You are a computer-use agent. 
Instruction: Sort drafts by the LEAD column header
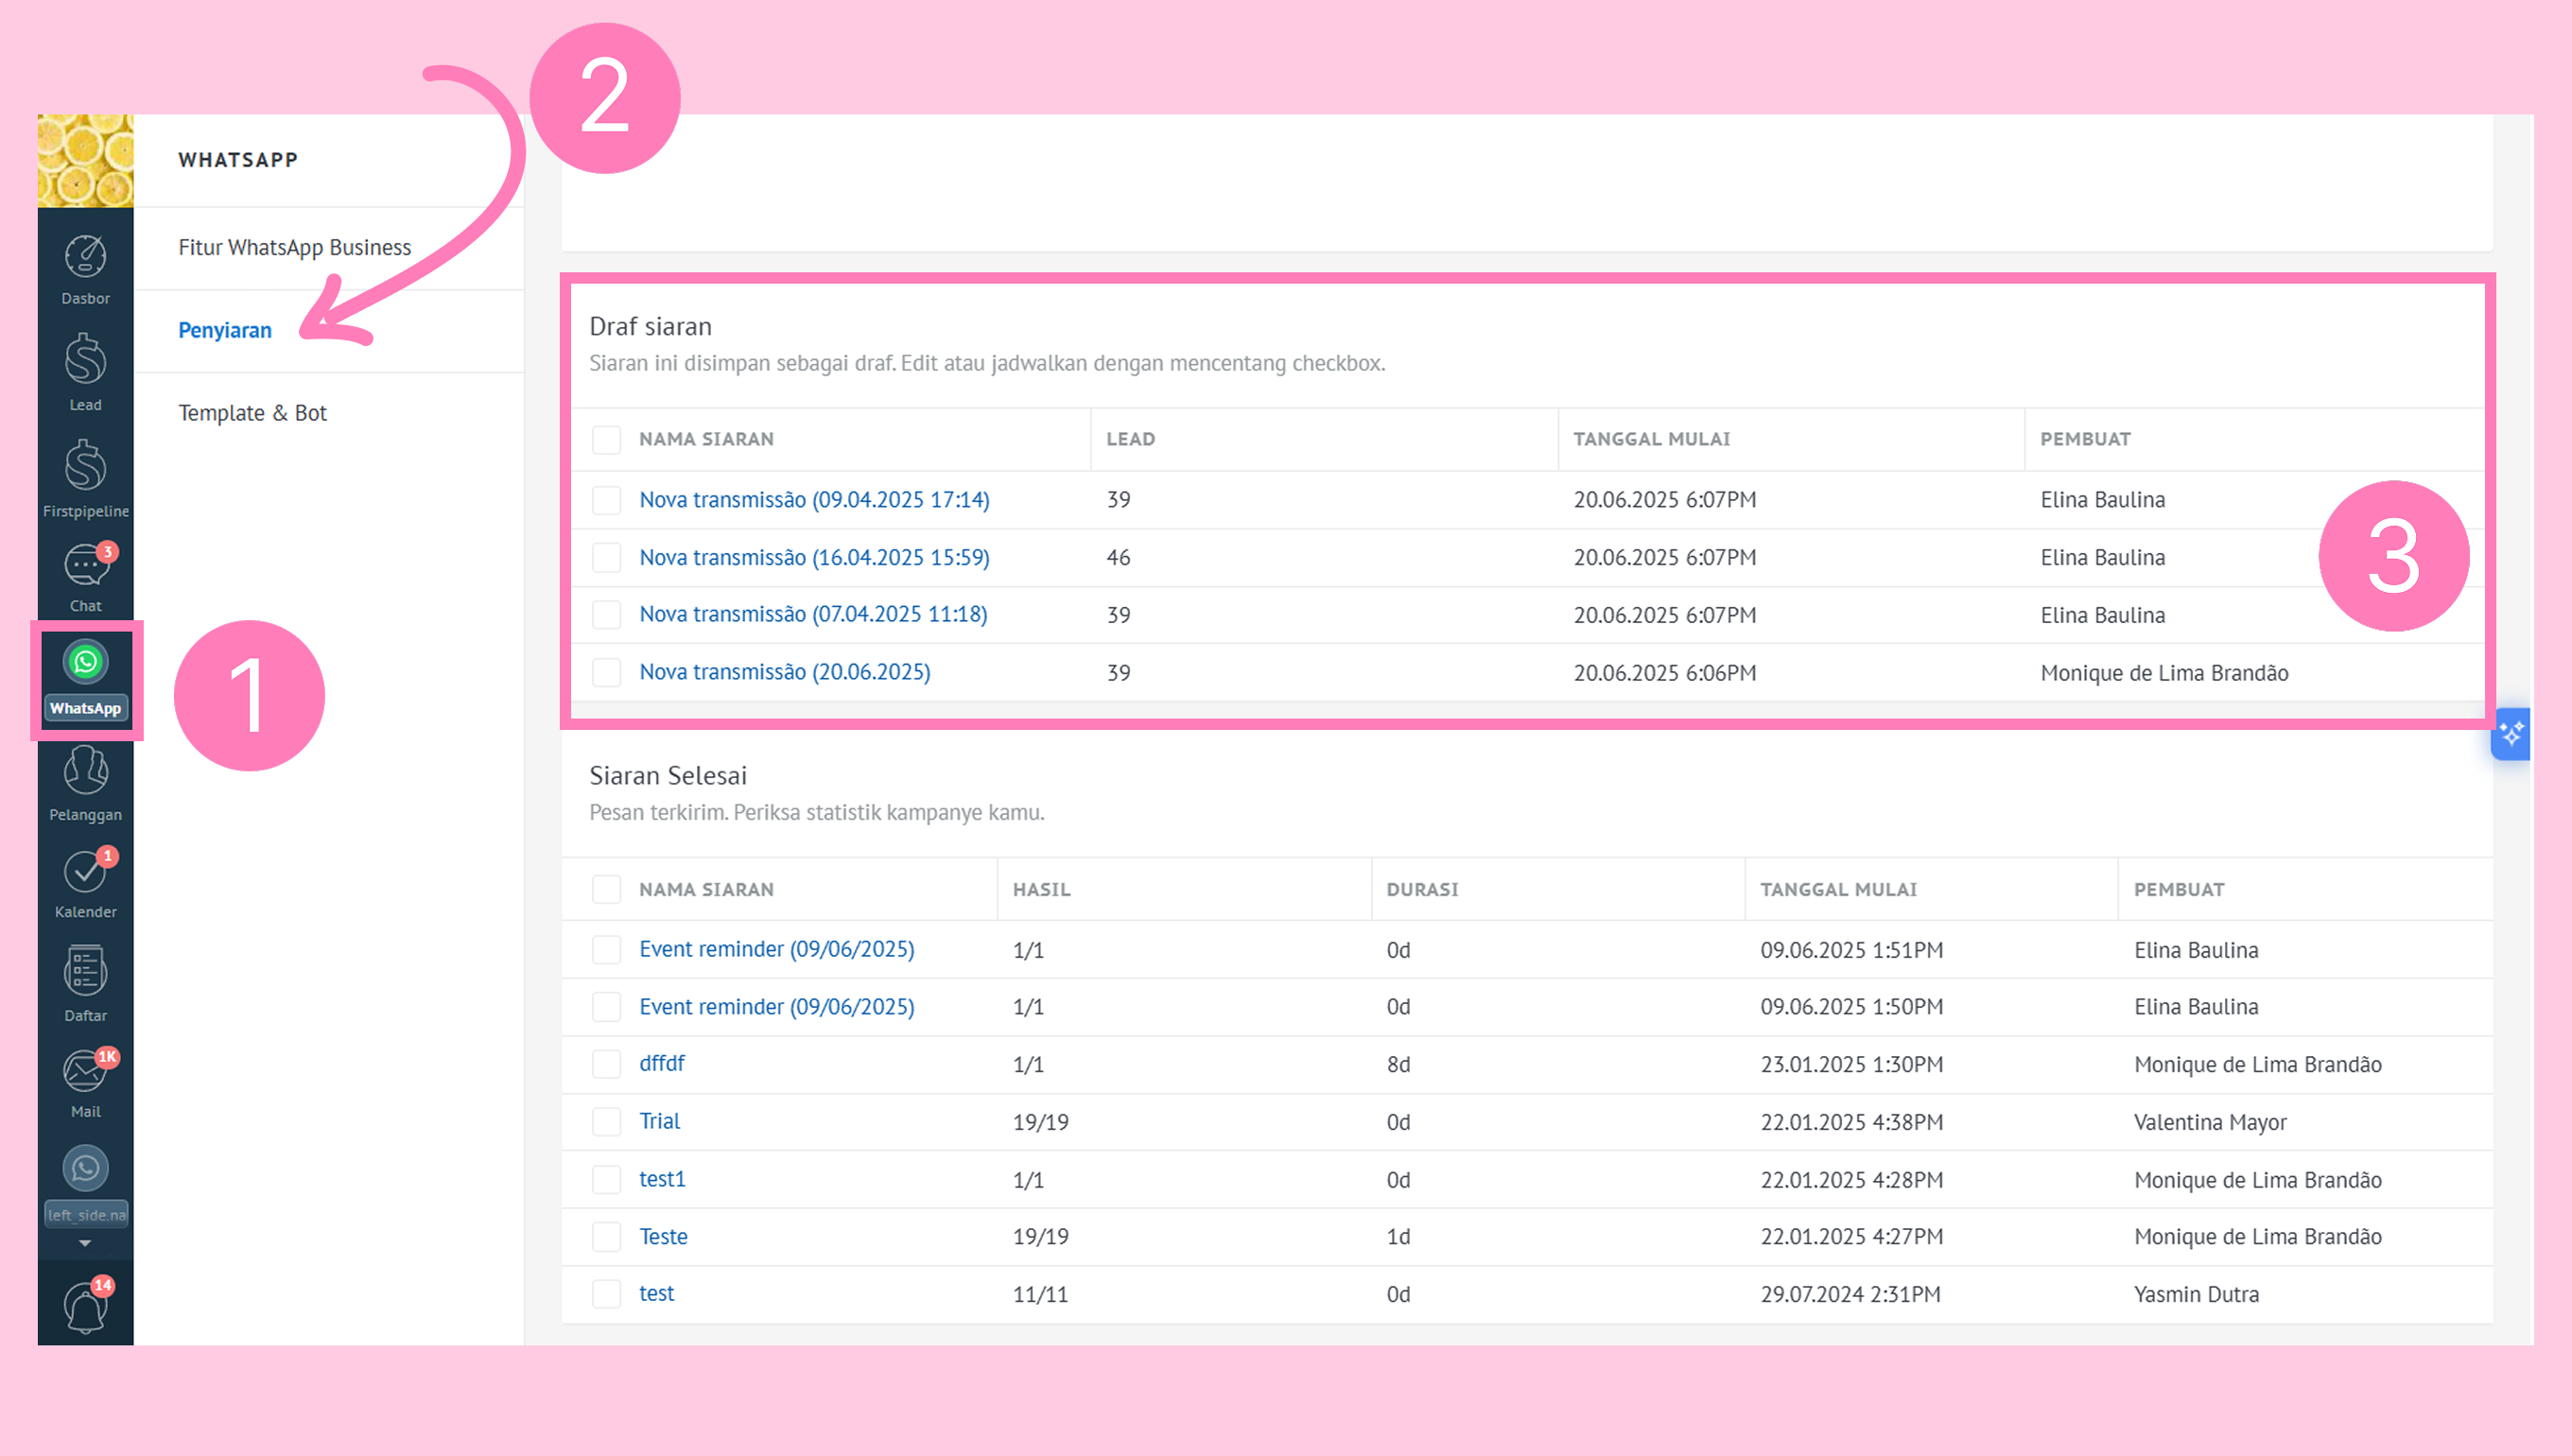point(1130,439)
